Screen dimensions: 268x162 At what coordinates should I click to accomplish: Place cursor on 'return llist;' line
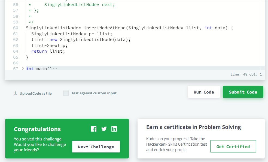[48, 51]
